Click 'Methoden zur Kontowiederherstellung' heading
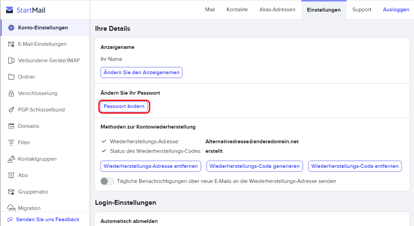 pyautogui.click(x=148, y=127)
